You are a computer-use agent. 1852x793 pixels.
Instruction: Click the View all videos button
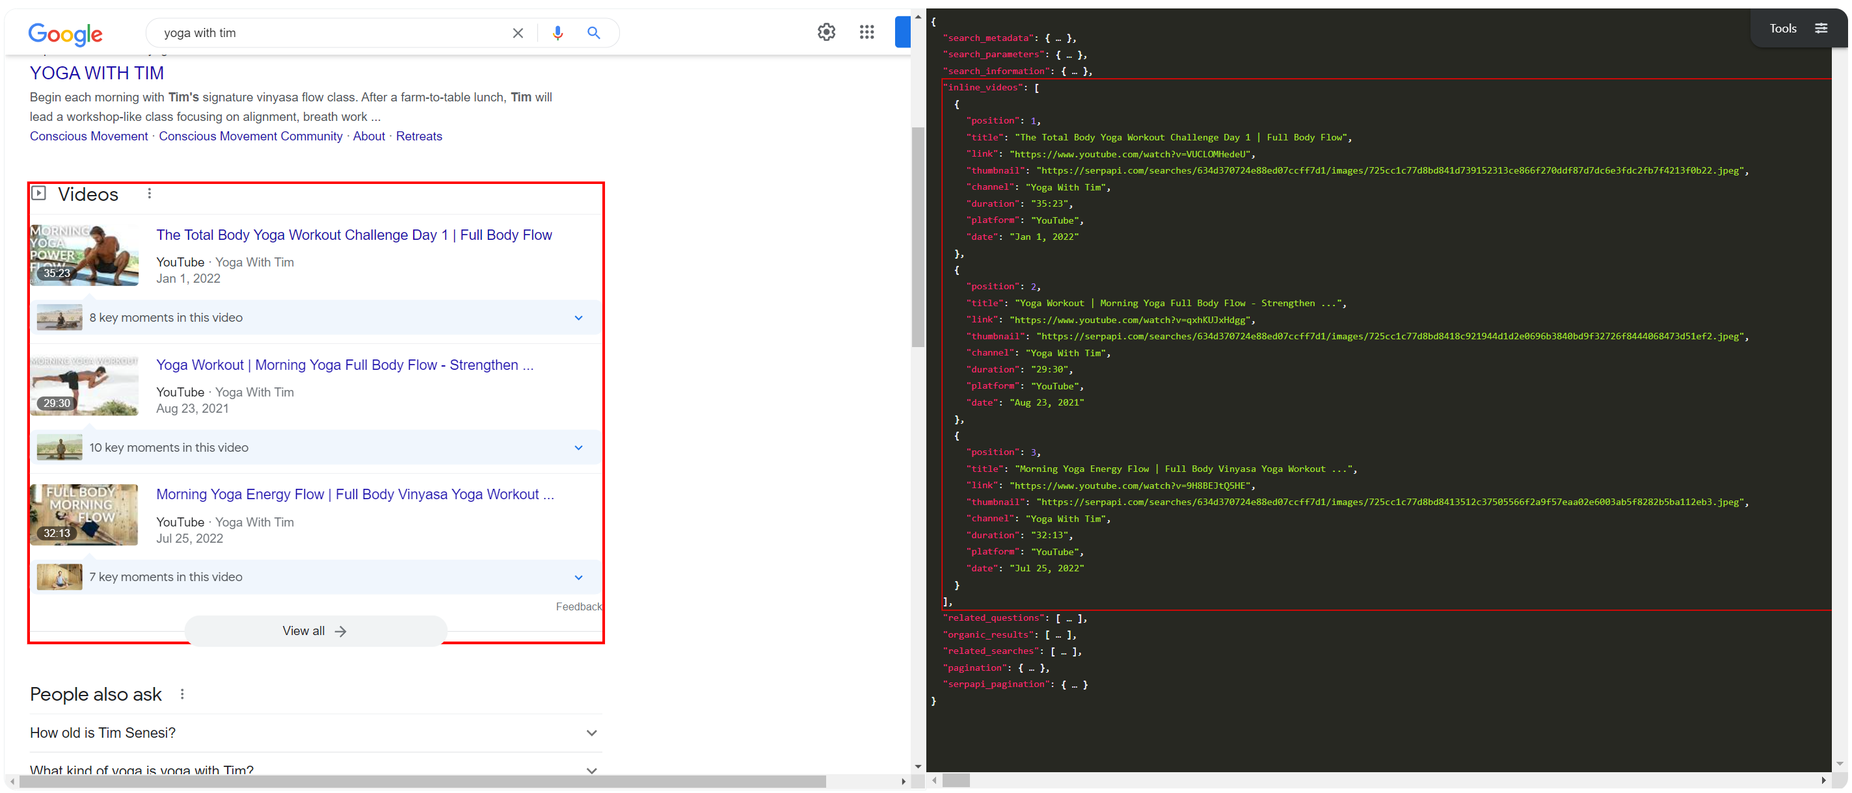pyautogui.click(x=314, y=630)
